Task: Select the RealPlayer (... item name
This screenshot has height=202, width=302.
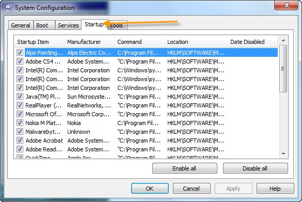Action: tap(43, 105)
